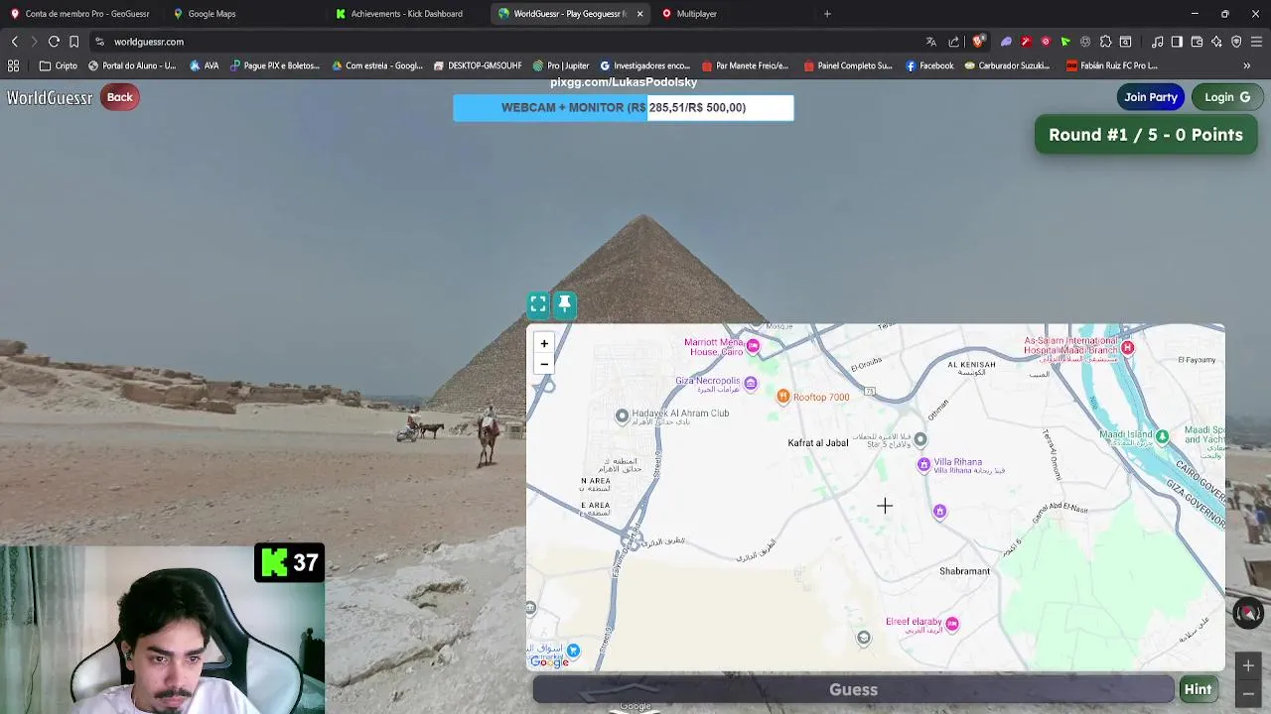1271x714 pixels.
Task: Open the Painel Completo Su... bookmark
Action: click(x=847, y=65)
